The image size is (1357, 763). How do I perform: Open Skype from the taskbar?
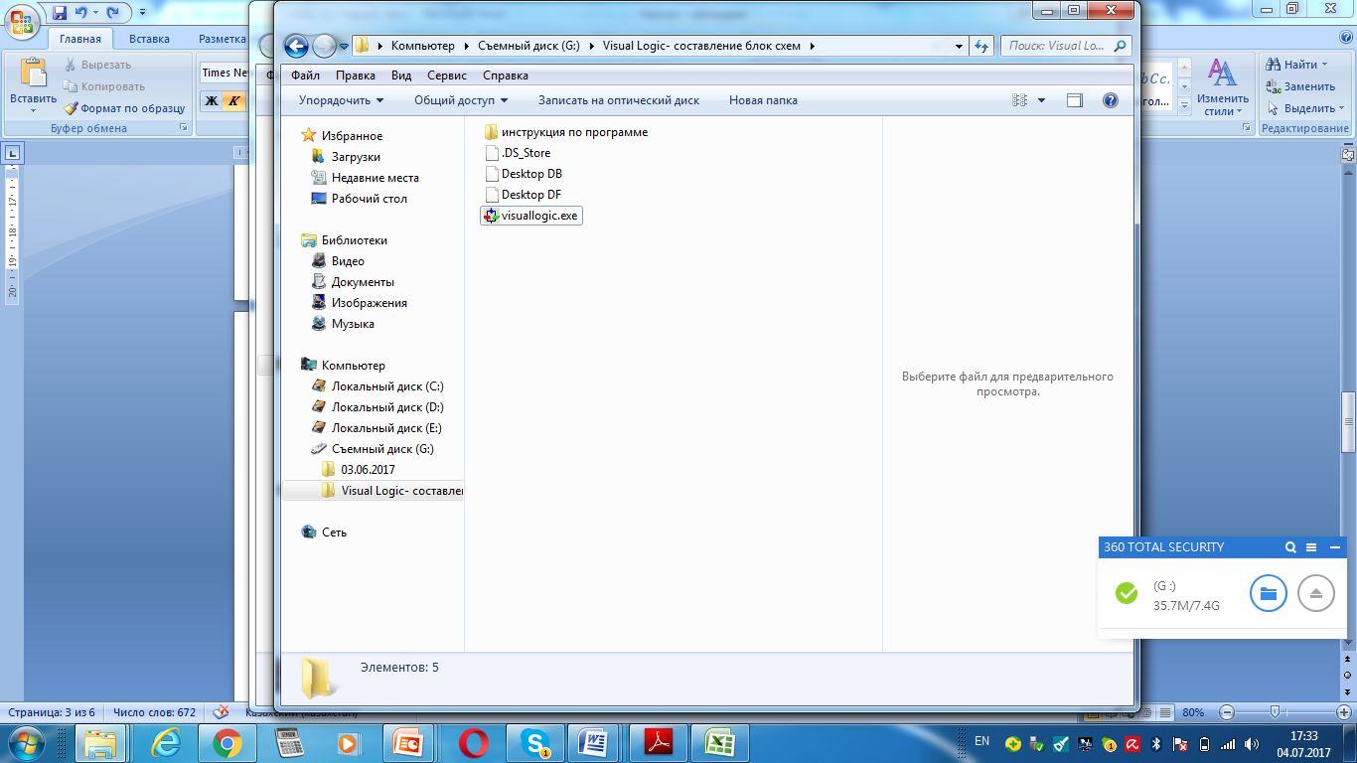coord(535,742)
